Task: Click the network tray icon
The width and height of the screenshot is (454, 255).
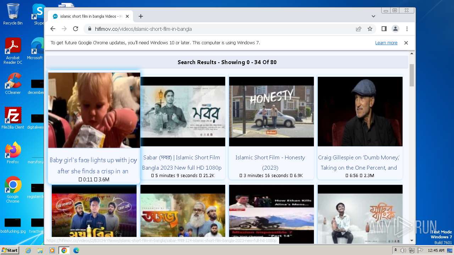Action: click(412, 250)
